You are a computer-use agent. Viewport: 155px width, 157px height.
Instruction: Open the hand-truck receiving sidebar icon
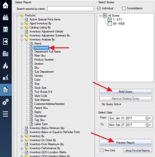(x=6, y=77)
